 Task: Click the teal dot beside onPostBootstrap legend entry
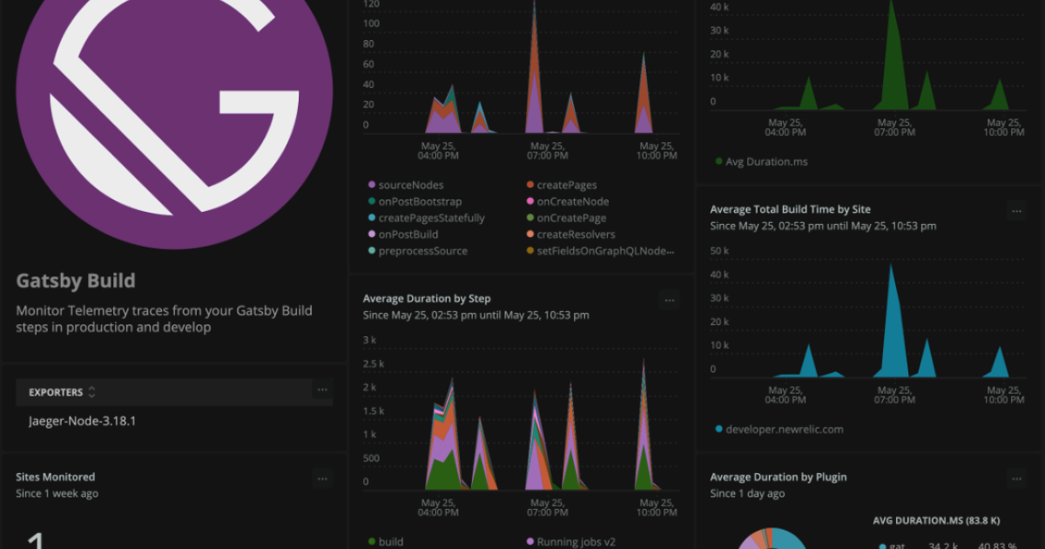[370, 201]
